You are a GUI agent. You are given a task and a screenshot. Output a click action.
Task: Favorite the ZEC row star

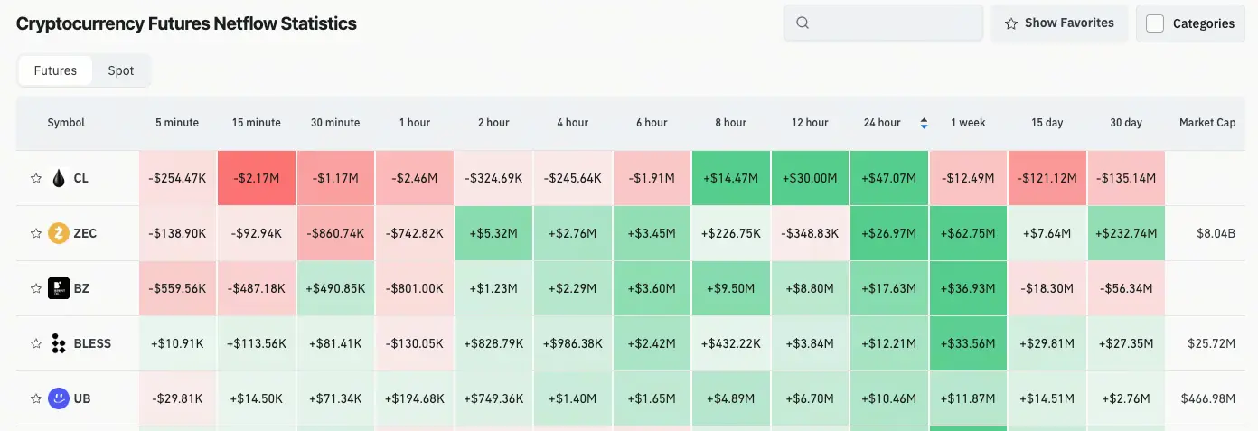tap(36, 234)
